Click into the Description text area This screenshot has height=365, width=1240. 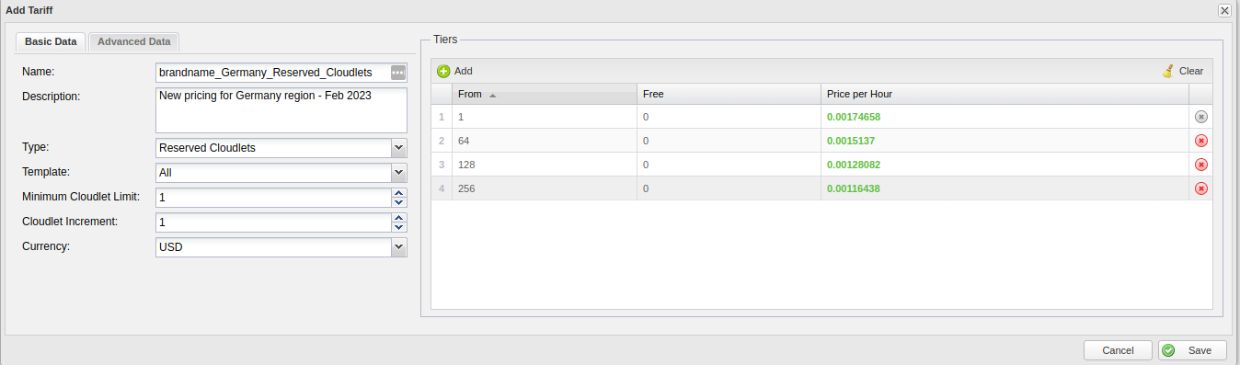click(281, 110)
